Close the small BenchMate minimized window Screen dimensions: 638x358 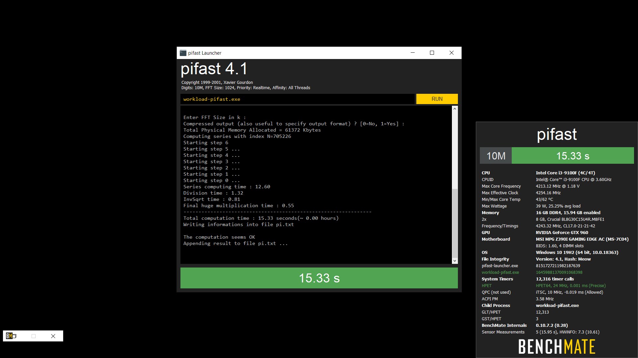53,336
